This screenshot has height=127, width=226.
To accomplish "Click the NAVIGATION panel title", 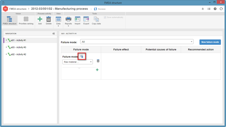I will click(11, 33).
